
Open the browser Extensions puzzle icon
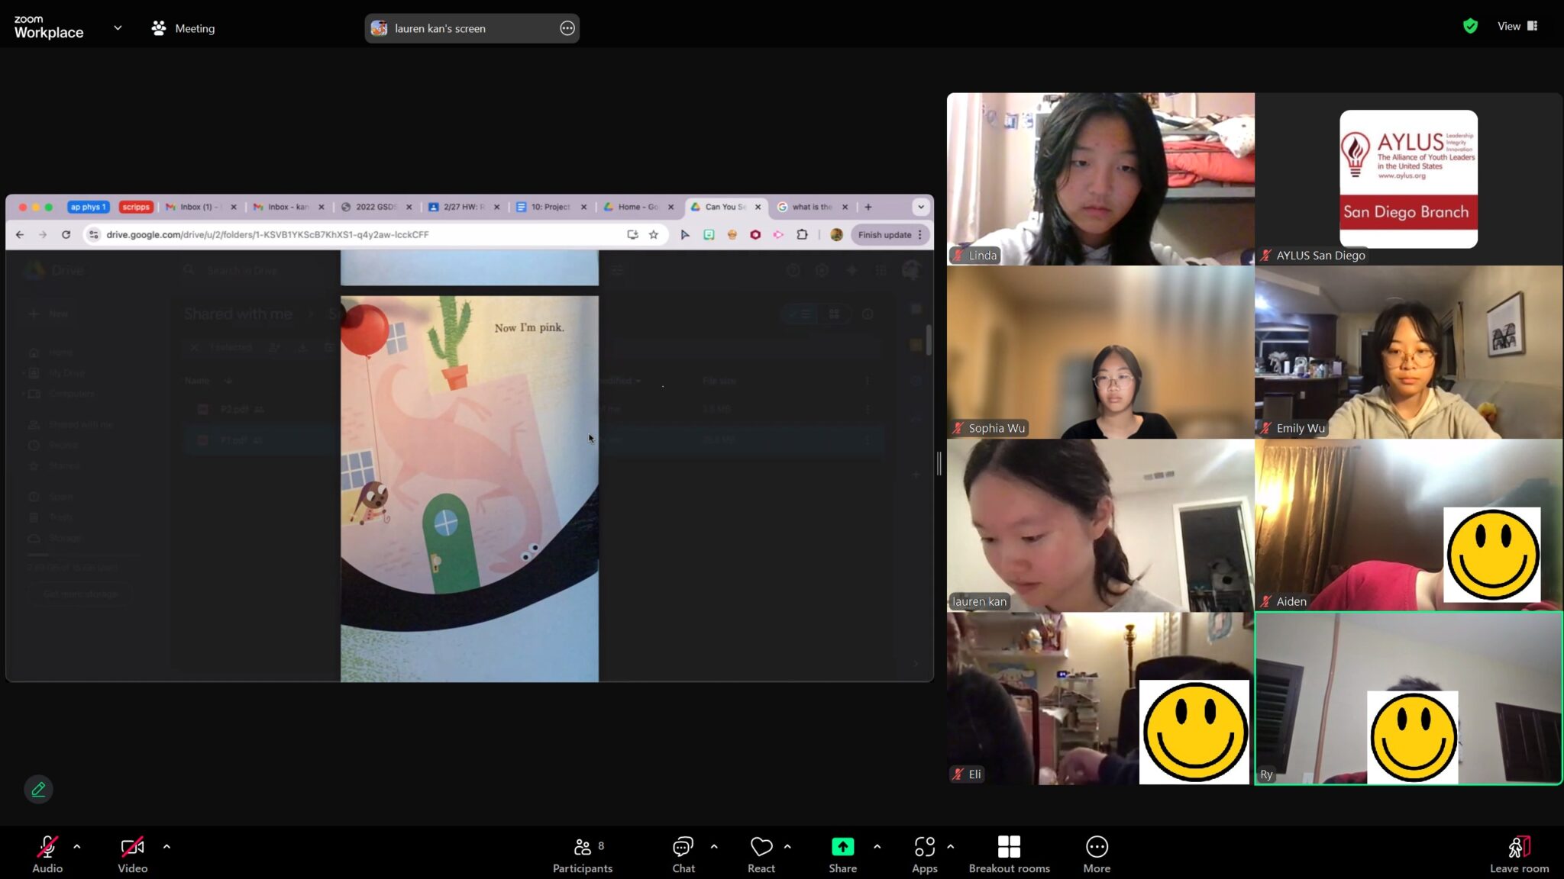[x=802, y=235]
